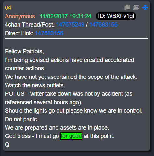154x156 pixels.
Task: Click the "counter-actions." text line
Action: tap(25, 68)
